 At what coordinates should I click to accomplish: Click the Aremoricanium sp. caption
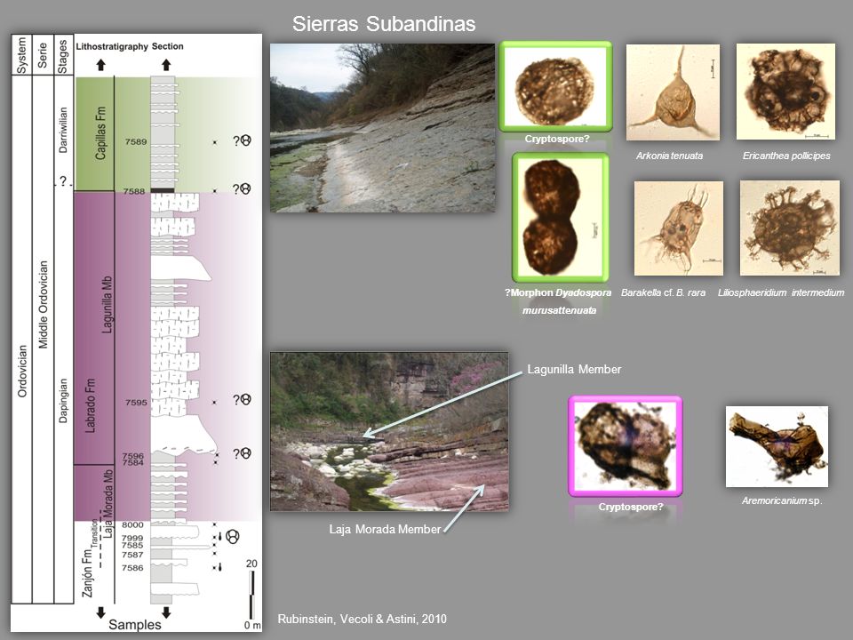(x=782, y=500)
